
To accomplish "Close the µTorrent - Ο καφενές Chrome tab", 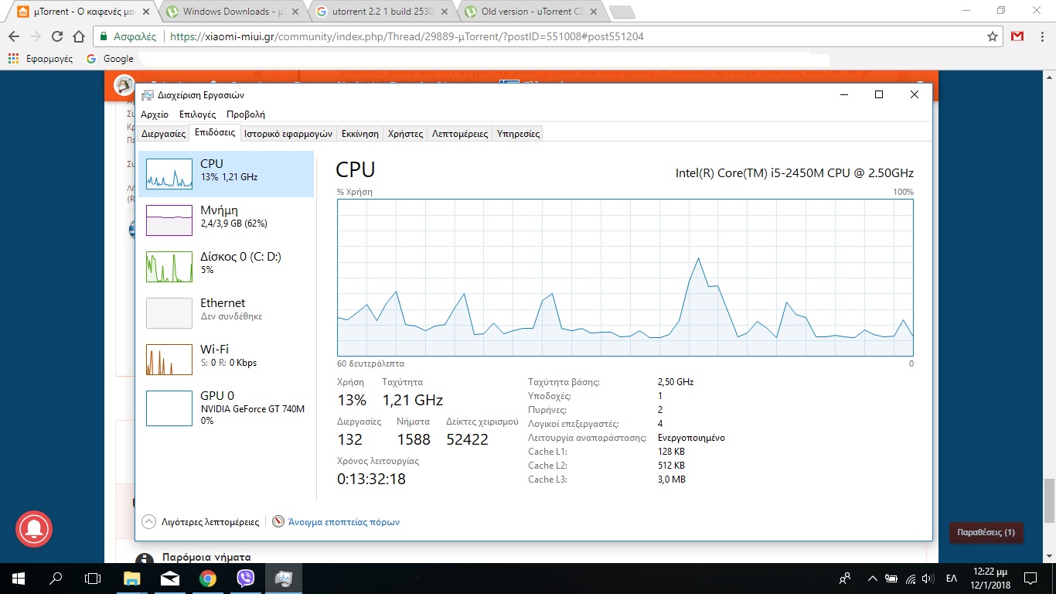I will pos(146,12).
